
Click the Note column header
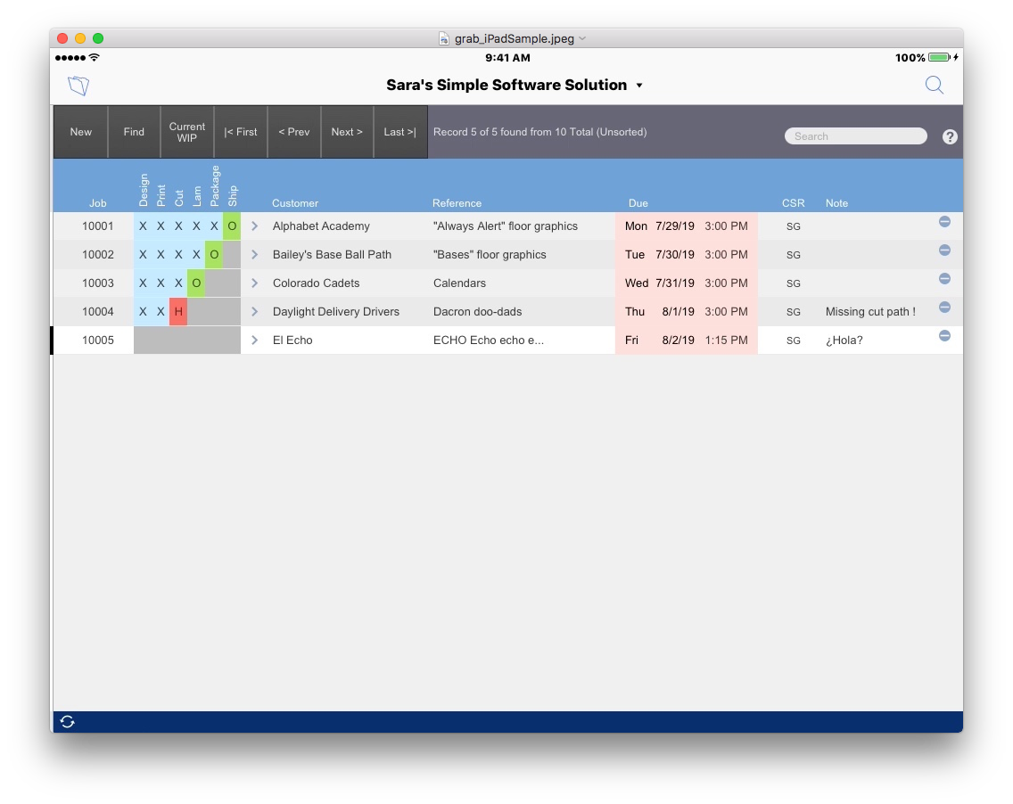point(836,202)
